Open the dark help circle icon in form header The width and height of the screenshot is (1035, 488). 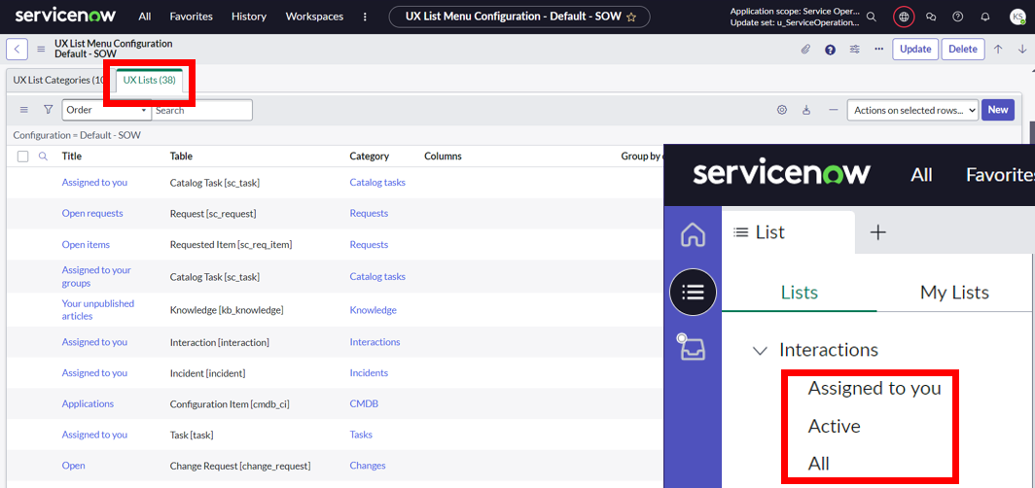coord(831,49)
